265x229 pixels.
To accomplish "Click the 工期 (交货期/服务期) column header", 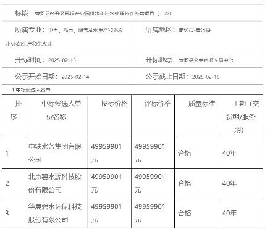I will point(241,117).
